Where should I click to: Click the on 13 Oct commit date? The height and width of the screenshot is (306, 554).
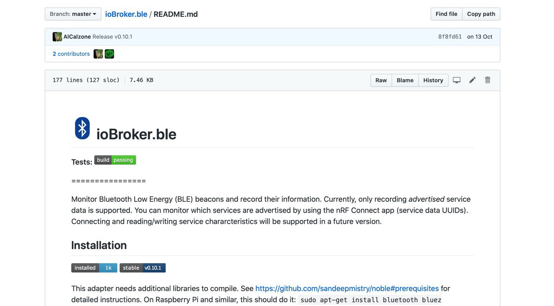[x=480, y=37]
